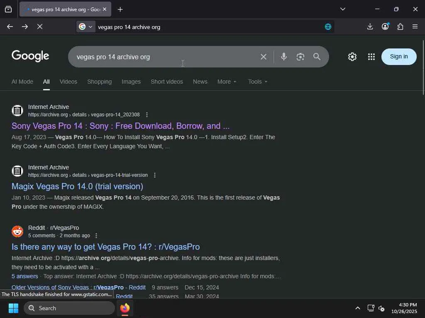Open Firefox View tab list icon
Screen dimensions: 425x318
click(x=8, y=9)
